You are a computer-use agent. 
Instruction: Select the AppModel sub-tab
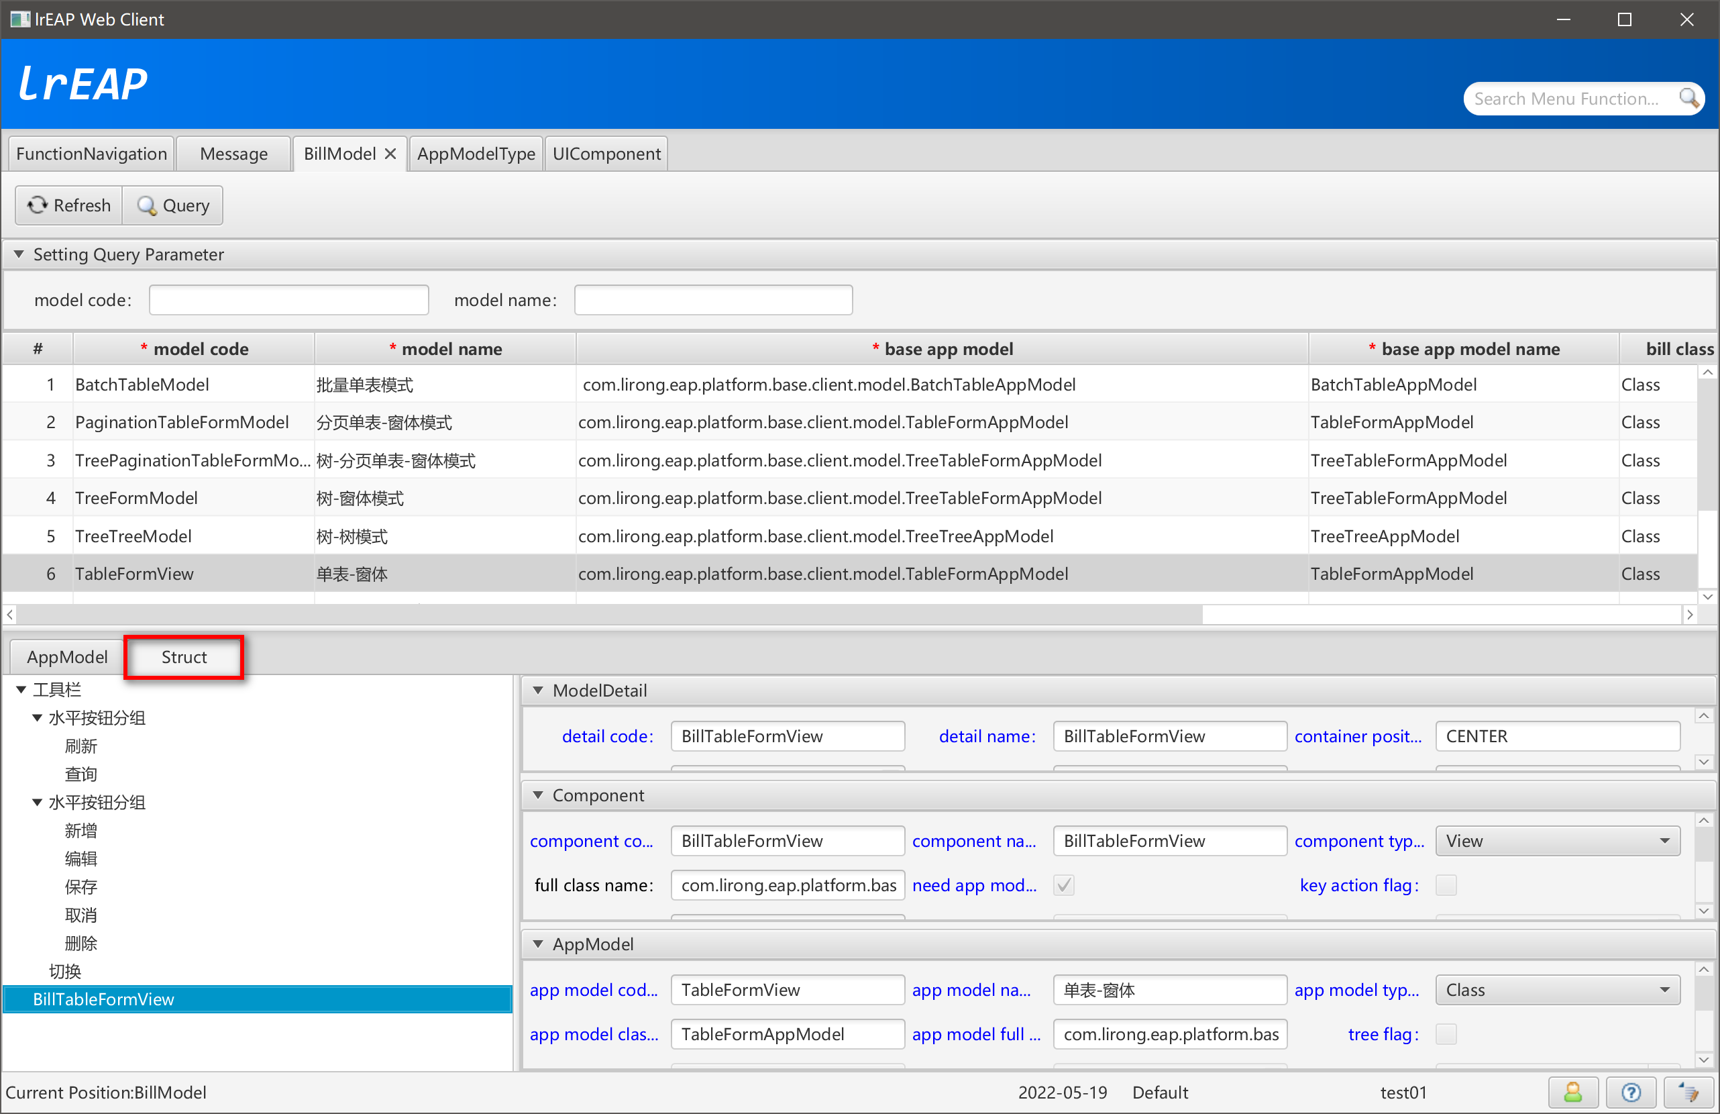(67, 656)
